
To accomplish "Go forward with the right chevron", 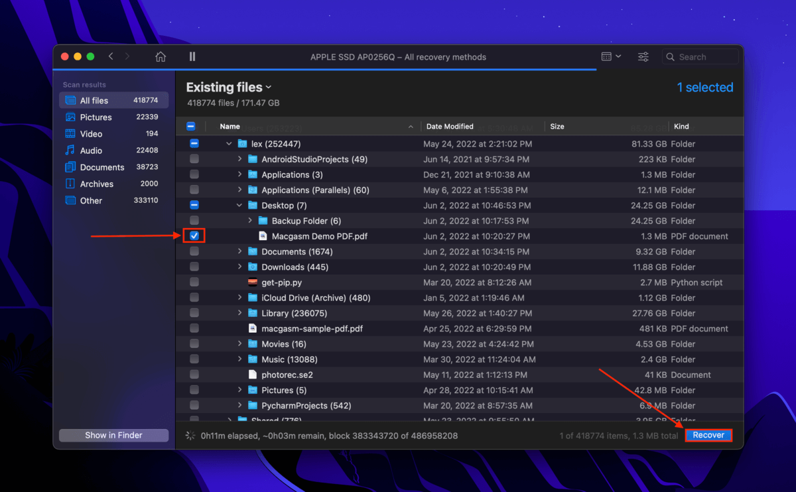I will pos(127,57).
